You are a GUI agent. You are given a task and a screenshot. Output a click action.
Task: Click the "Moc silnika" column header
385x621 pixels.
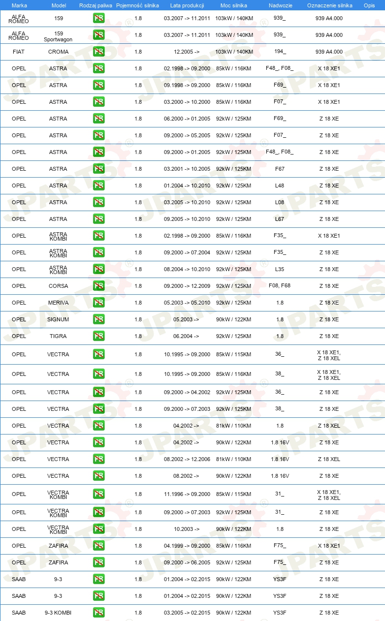point(233,5)
